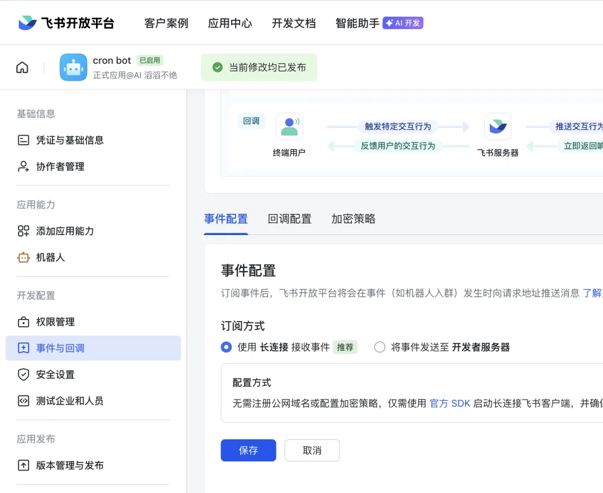Open 智能助手 in top navigation
Screen dimensions: 603x493
pos(357,23)
